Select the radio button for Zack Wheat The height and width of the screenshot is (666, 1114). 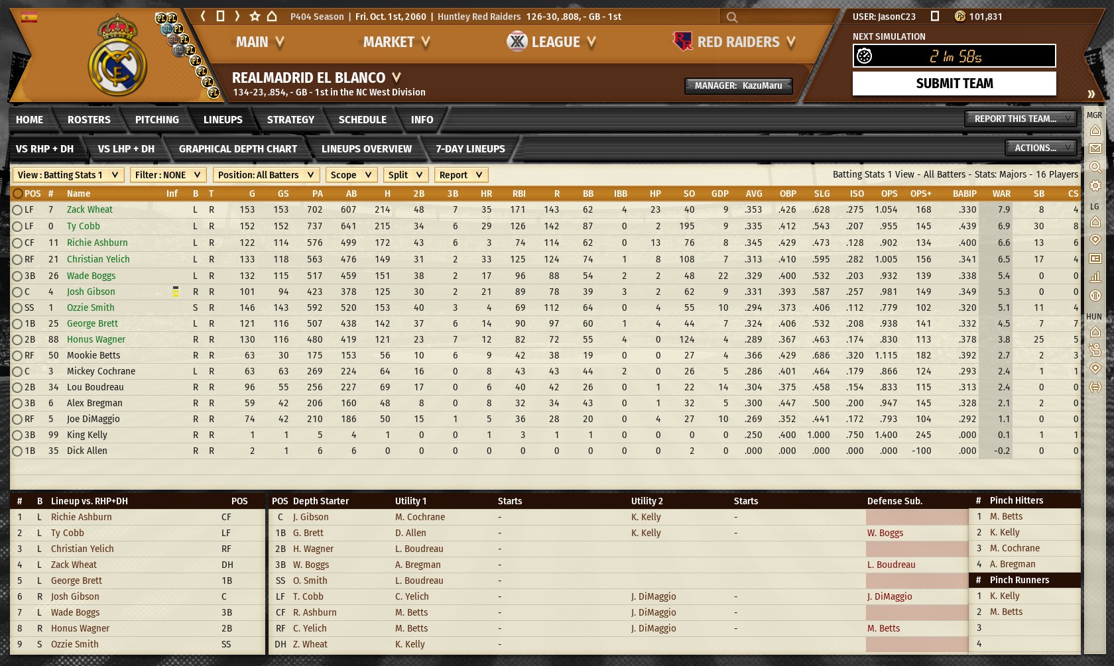(x=17, y=209)
